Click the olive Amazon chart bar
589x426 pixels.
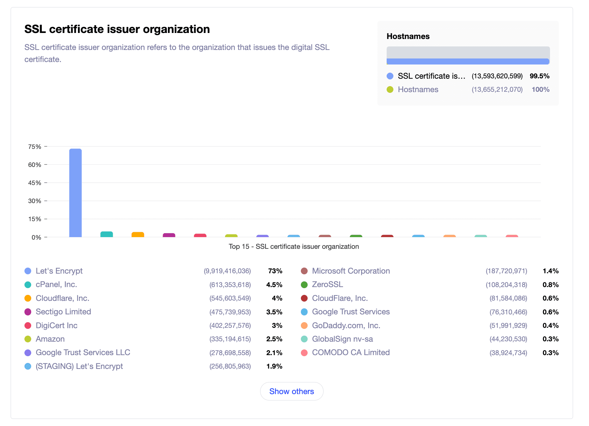point(231,236)
